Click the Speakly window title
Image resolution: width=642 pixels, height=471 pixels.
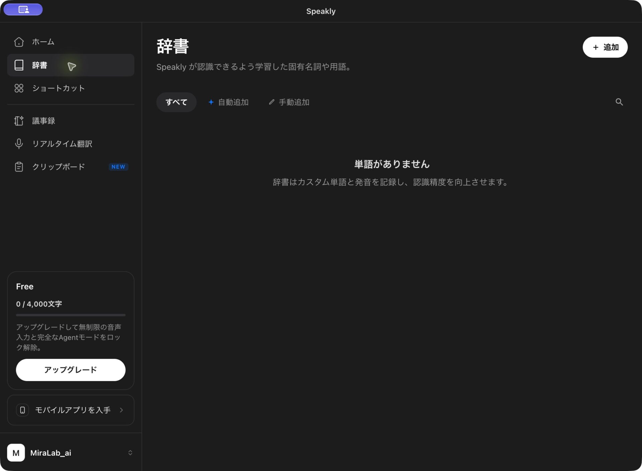pos(321,11)
